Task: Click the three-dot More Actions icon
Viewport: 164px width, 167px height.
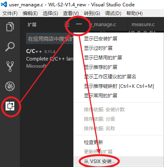Action: (79, 24)
